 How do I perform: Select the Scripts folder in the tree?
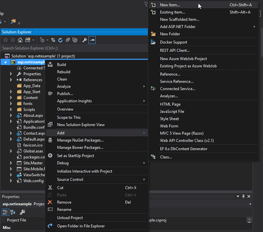click(x=29, y=109)
